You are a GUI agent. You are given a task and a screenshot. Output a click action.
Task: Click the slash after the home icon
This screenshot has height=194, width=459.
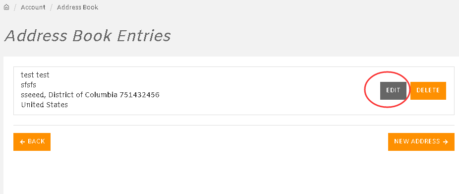pos(15,7)
